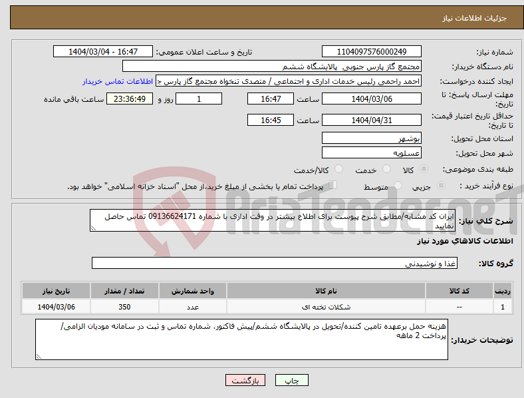Click the remaining time field 23:36:49
This screenshot has height=398, width=524.
[x=129, y=99]
